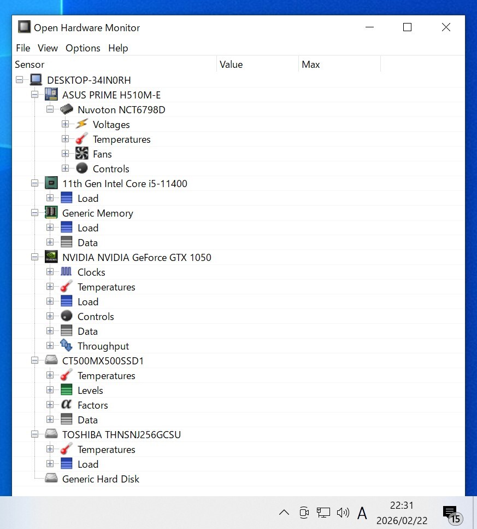Screen dimensions: 477x529
Task: Expand GPU Temperatures under NVIDIA GeForce
Action: [x=50, y=287]
